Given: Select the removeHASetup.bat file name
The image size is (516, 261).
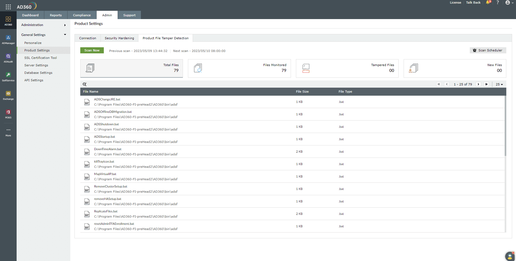Looking at the screenshot, I should click(x=108, y=199).
